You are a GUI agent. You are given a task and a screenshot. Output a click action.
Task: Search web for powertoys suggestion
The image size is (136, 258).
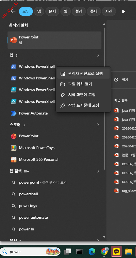click(54, 206)
